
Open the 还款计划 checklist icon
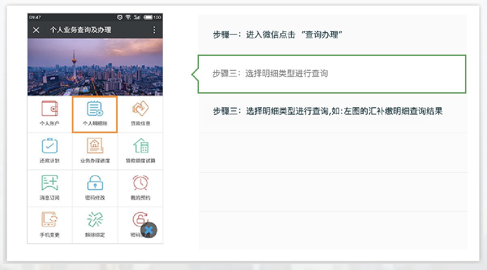coord(50,147)
